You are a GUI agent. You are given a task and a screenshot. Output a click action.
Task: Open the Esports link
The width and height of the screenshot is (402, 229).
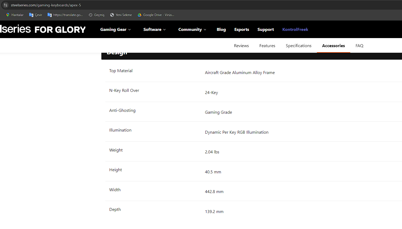(x=242, y=30)
